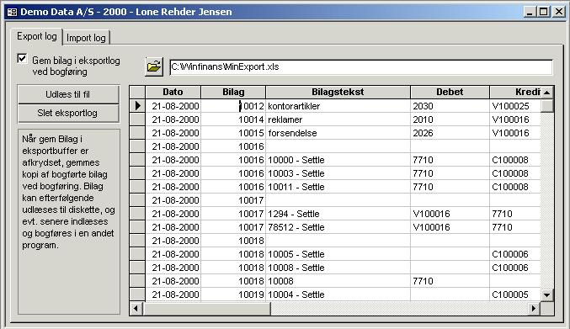Minimize the Demo Data A/S window
The image size is (570, 329).
(530, 12)
